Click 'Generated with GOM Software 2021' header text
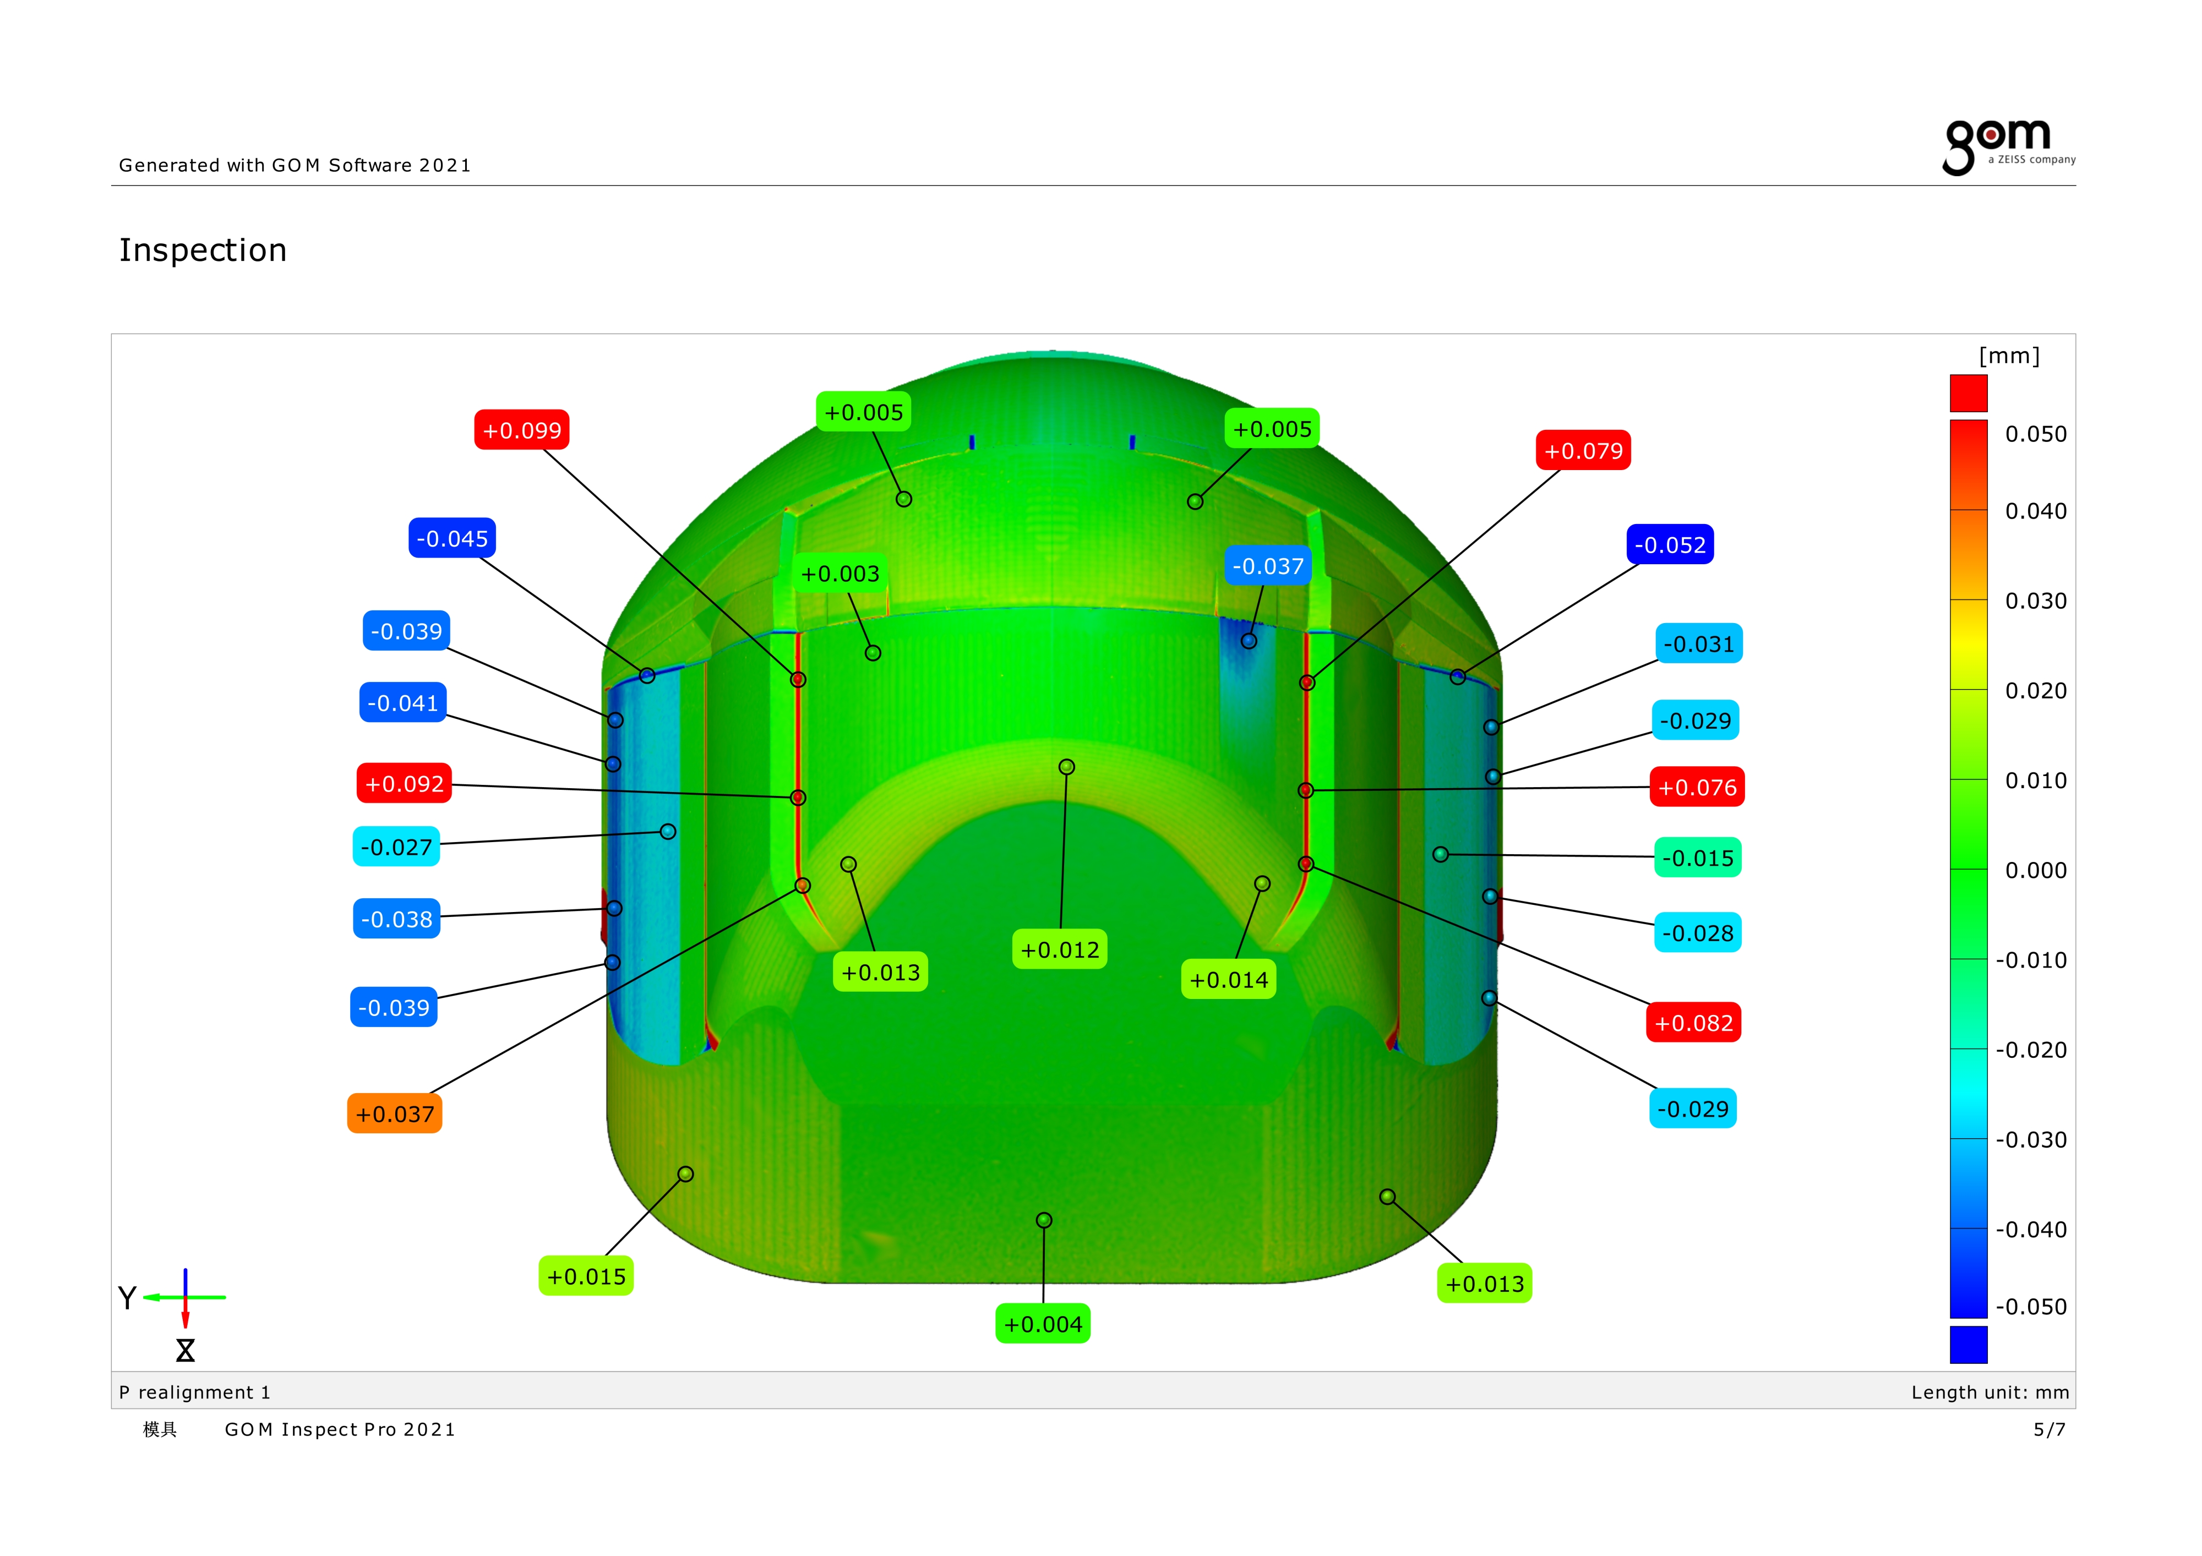2202x1556 pixels. pos(295,165)
